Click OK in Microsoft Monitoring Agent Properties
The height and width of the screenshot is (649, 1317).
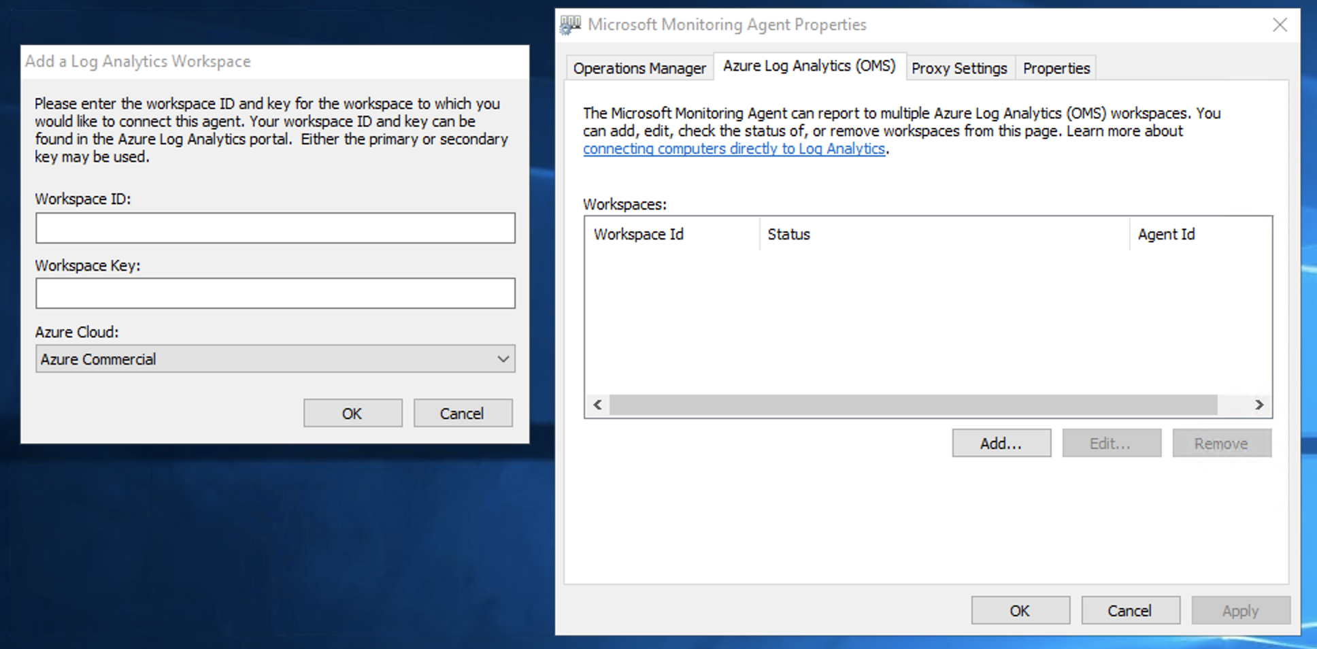click(1020, 610)
